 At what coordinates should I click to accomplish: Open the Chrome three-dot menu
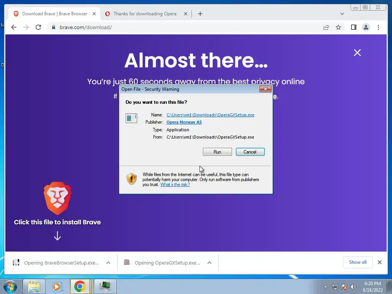pos(378,27)
